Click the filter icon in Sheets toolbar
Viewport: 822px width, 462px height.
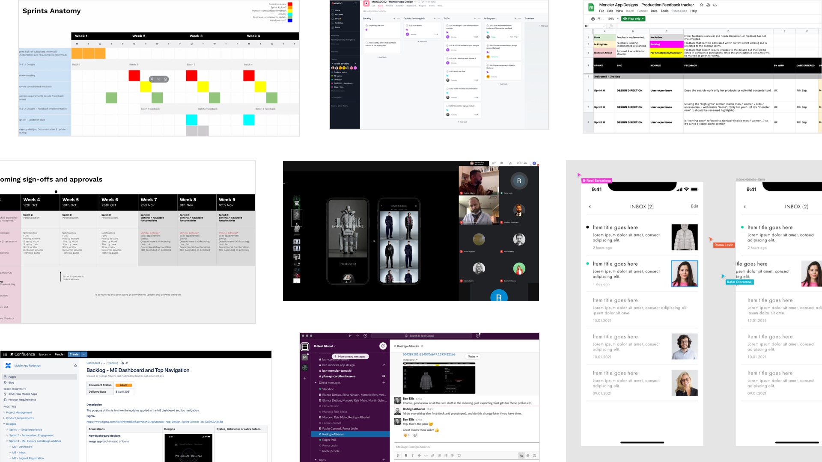(x=599, y=19)
